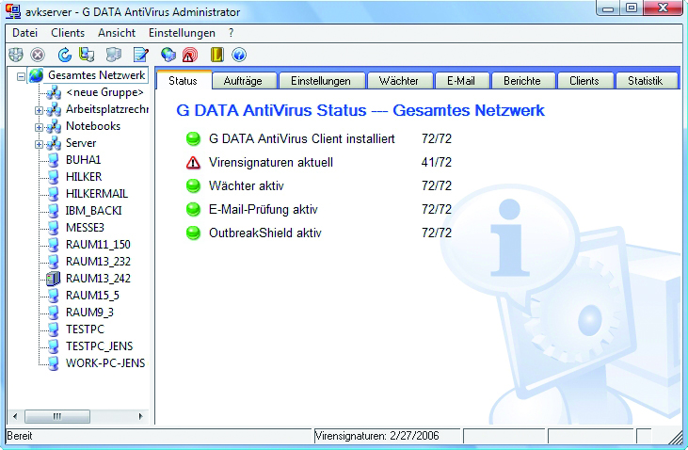Viewport: 688px width, 450px height.
Task: Click the computers with monitor toolbar icon
Action: pyautogui.click(x=87, y=55)
